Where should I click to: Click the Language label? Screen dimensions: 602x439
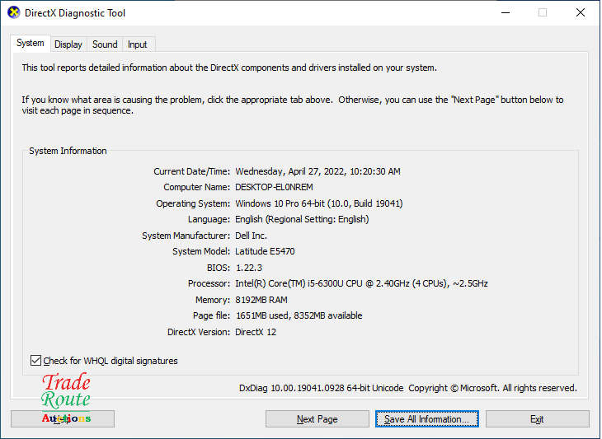tap(209, 219)
